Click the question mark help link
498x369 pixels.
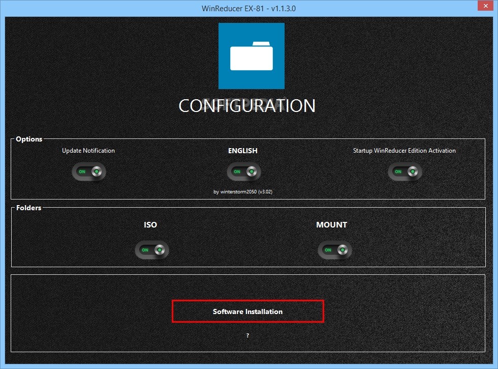(x=247, y=336)
